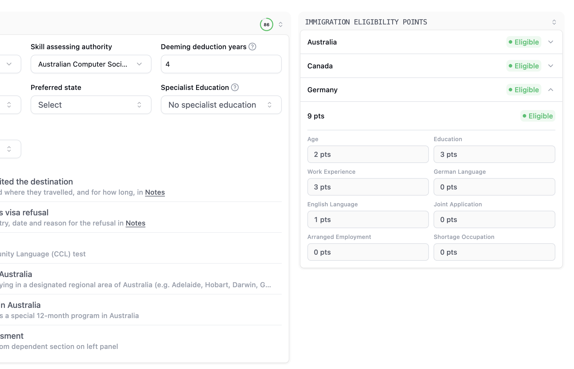Click the help icon beside Specialist Education
This screenshot has width=574, height=369.
(235, 87)
